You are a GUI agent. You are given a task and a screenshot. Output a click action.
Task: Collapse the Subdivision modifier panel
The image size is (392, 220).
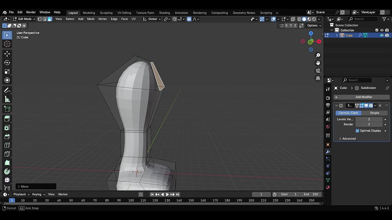coord(337,105)
